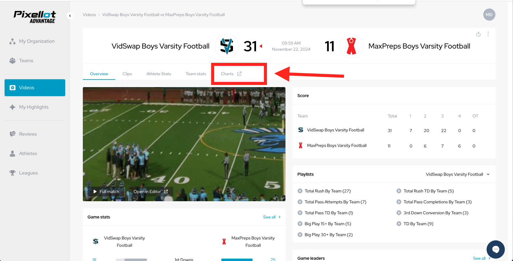Play the TD By Team playlist
The height and width of the screenshot is (261, 513).
415,224
